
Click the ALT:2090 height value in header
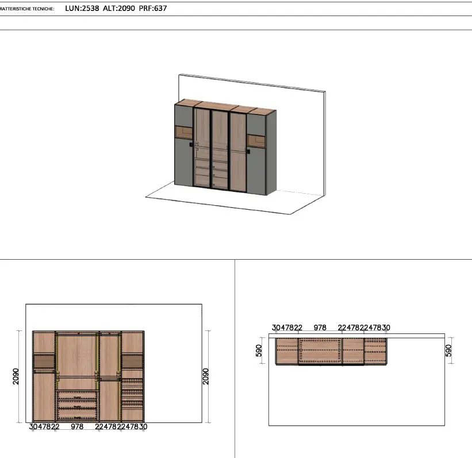click(119, 9)
